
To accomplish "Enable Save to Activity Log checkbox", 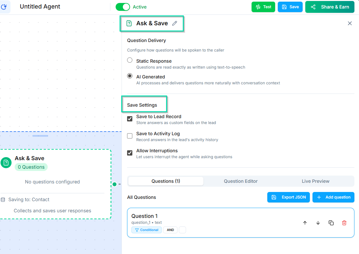I will tap(130, 136).
